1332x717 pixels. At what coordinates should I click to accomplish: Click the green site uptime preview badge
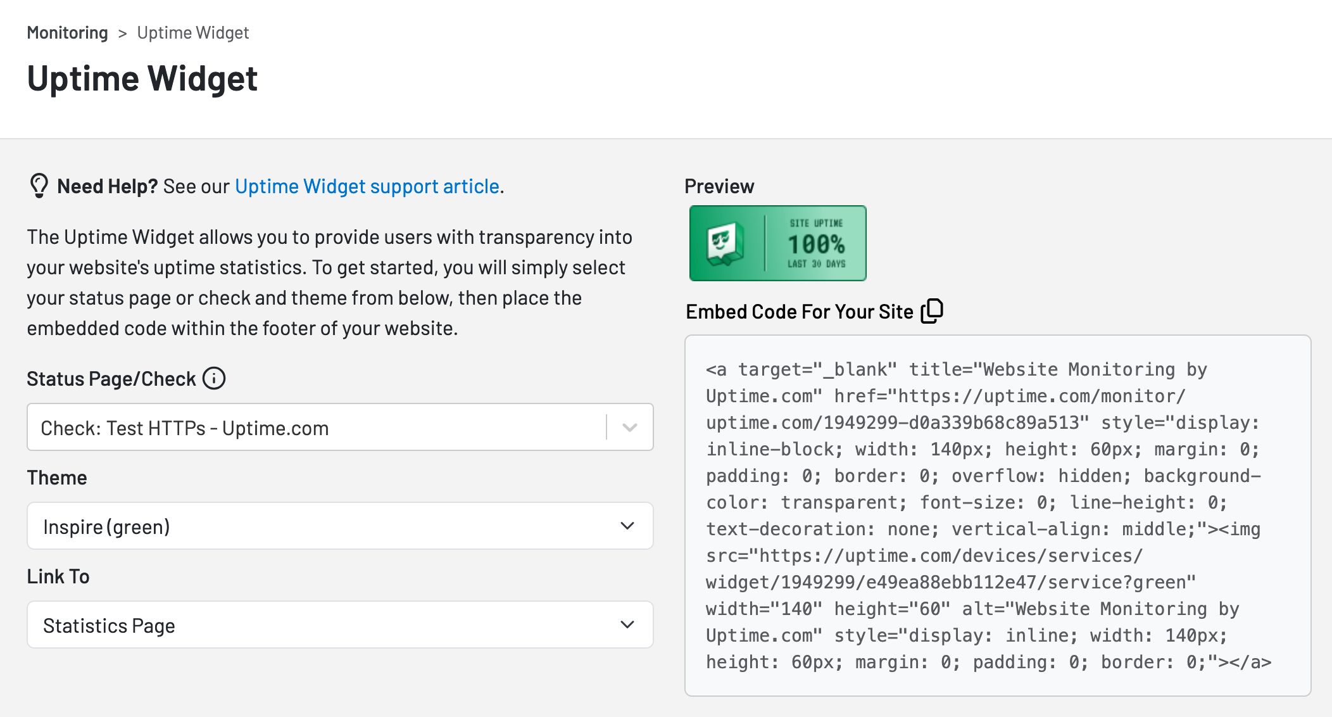777,243
